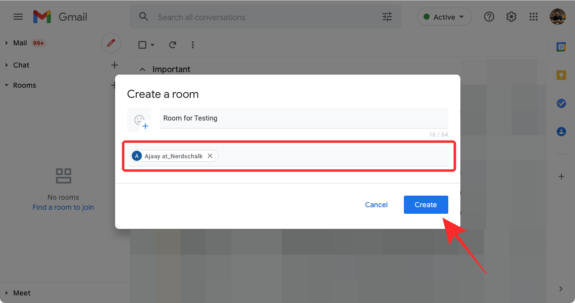Screen dimensions: 575x303
Task: Open the Help support icon
Action: click(489, 17)
